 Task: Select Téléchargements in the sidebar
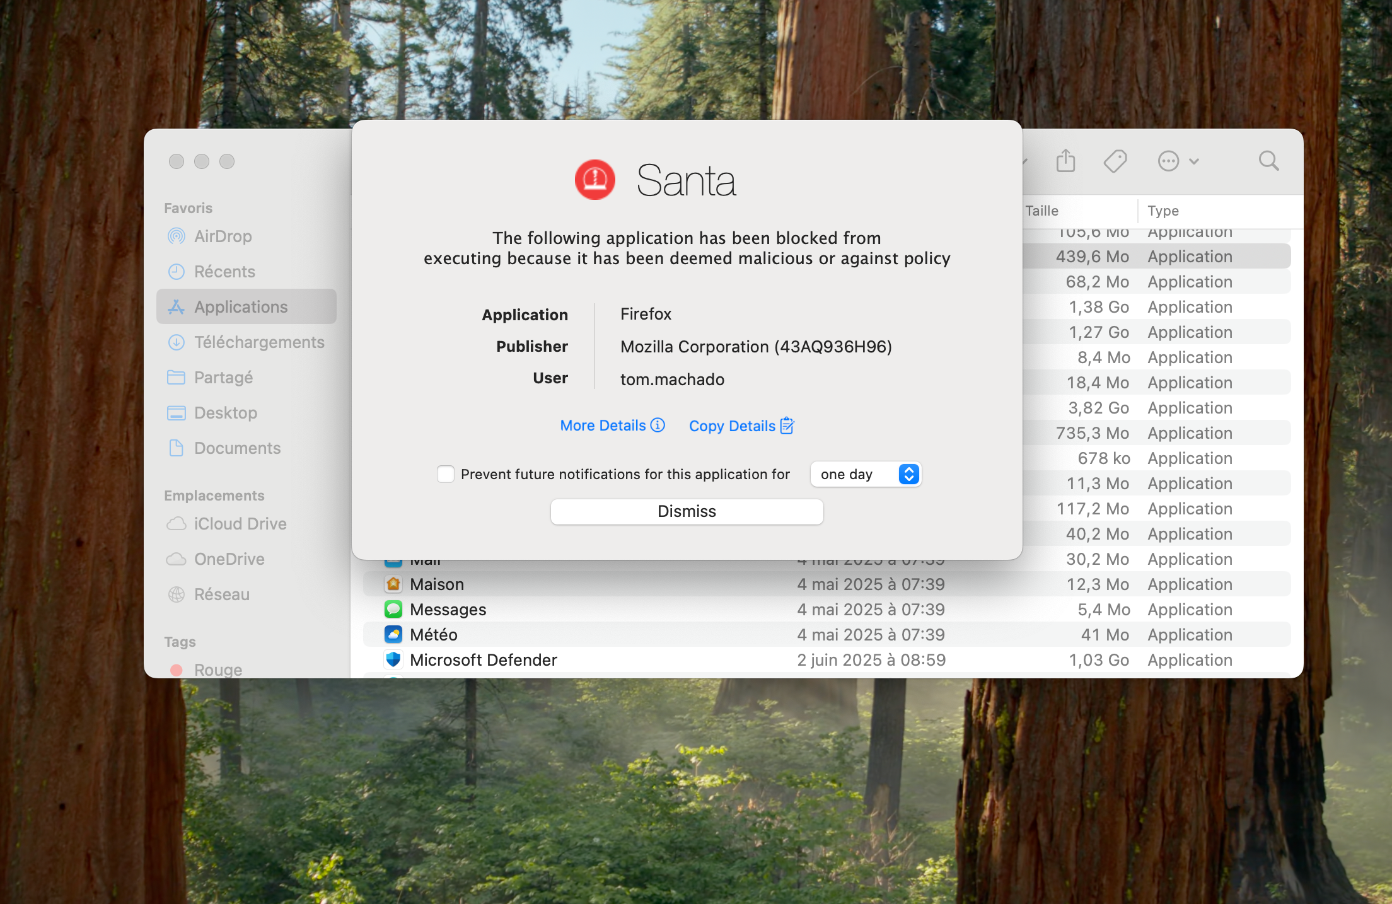[258, 342]
